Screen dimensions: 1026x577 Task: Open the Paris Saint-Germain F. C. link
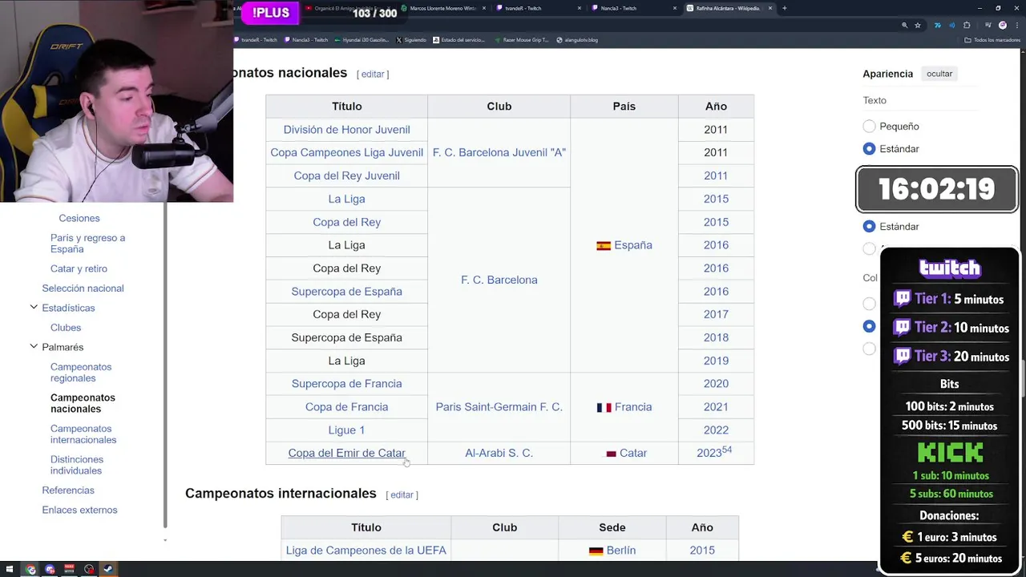(499, 406)
